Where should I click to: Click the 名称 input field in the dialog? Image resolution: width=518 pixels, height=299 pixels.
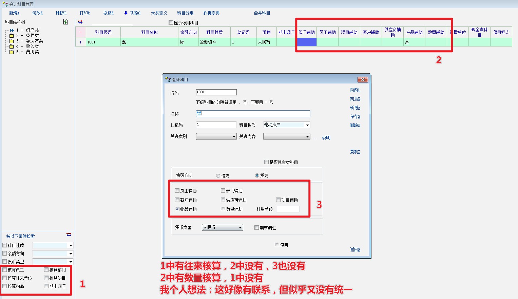(253, 114)
